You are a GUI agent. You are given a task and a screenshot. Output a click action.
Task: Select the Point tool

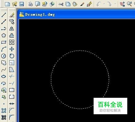click(4, 104)
